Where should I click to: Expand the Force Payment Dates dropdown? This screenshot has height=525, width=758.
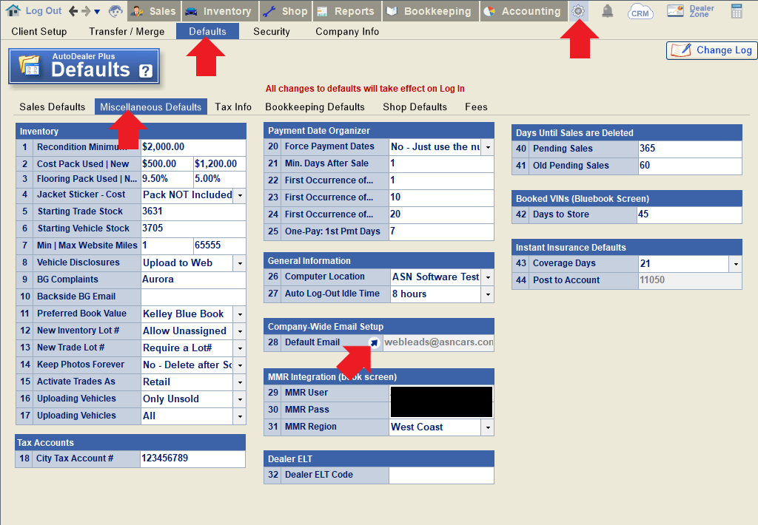(488, 147)
